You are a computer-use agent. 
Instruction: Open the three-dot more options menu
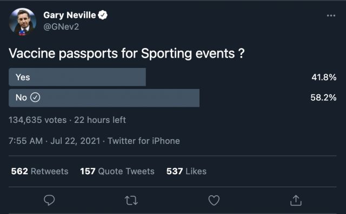331,16
